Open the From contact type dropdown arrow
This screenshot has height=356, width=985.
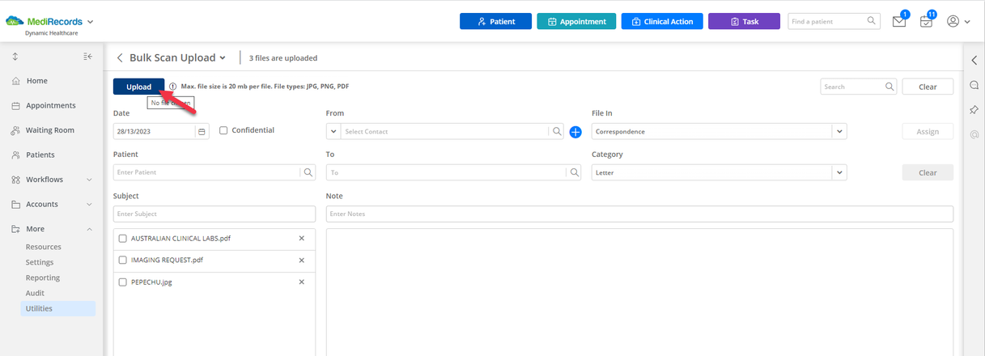tap(333, 131)
